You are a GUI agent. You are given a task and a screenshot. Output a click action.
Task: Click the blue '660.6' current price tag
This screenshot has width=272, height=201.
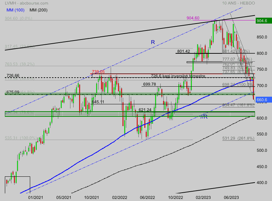pyautogui.click(x=263, y=100)
